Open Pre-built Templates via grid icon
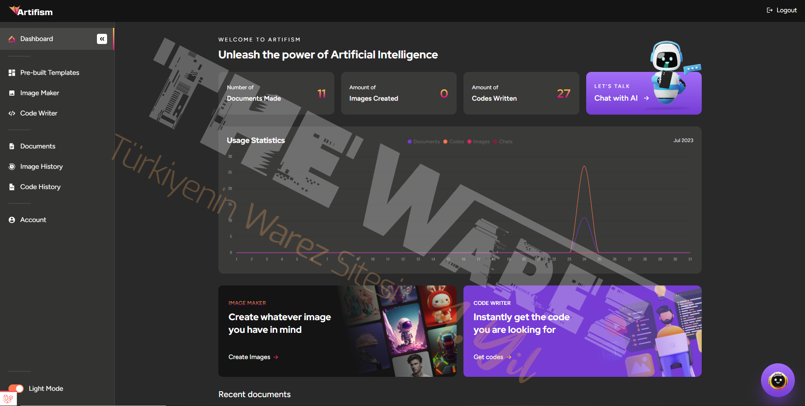Screen dimensions: 805x406 tap(12, 73)
